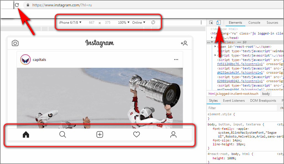Image resolution: width=284 pixels, height=164 pixels.
Task: Select html.js.logged-in.client-root.touch breadcrumb
Action: pyautogui.click(x=233, y=94)
